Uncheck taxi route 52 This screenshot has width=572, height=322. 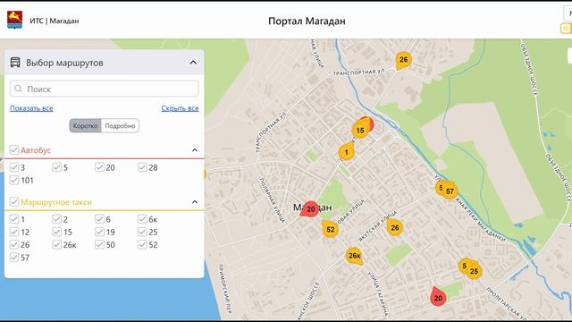coord(142,244)
